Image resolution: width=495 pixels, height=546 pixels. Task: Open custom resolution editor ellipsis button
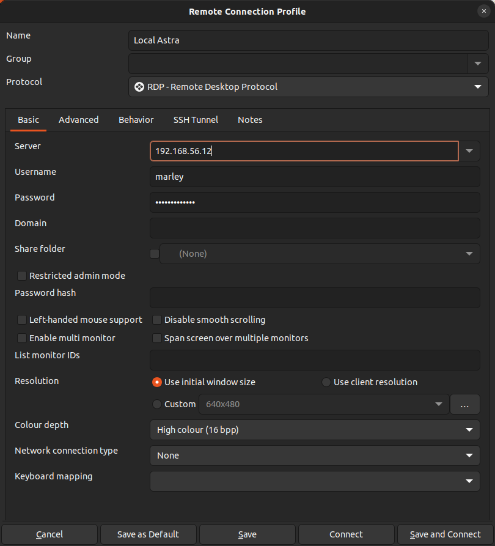[x=465, y=404]
